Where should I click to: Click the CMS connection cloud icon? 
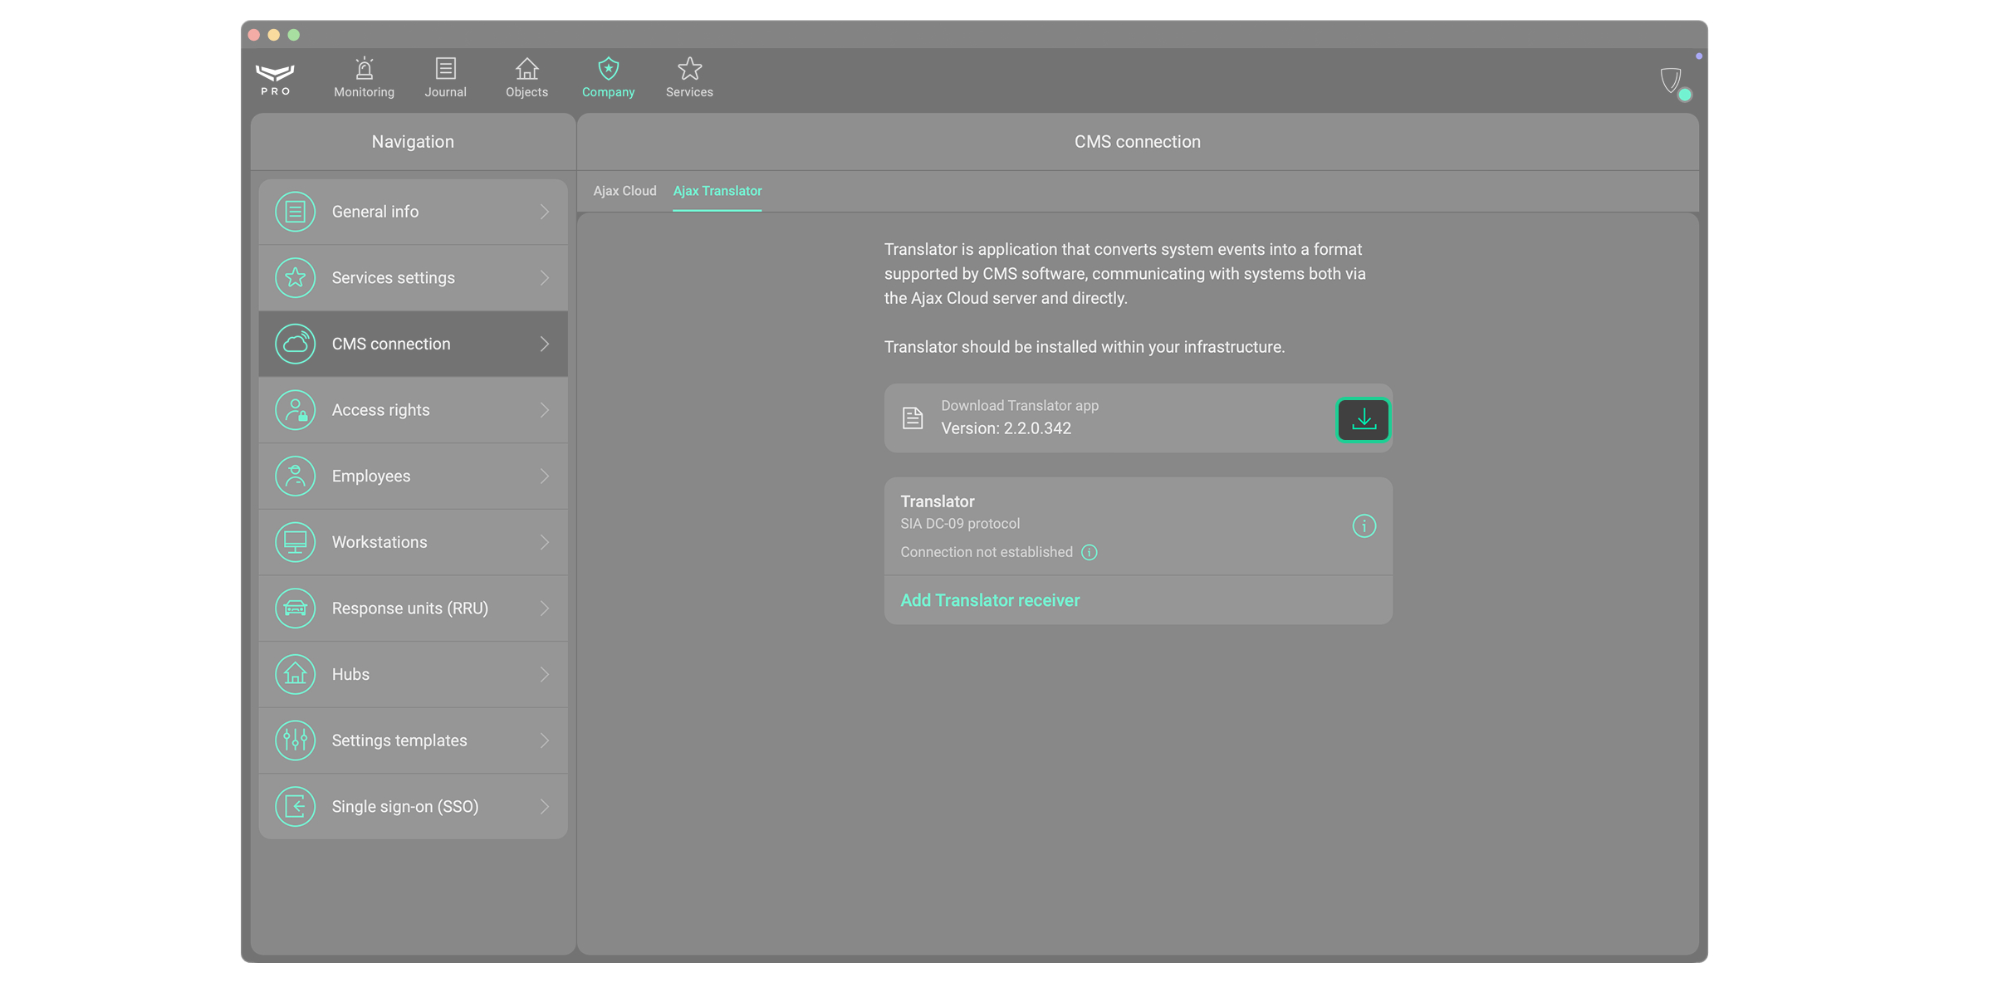pos(295,344)
